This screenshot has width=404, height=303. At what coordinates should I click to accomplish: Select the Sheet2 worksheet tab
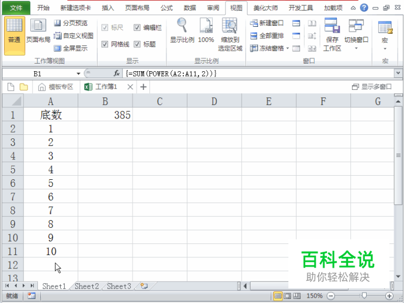pos(87,286)
